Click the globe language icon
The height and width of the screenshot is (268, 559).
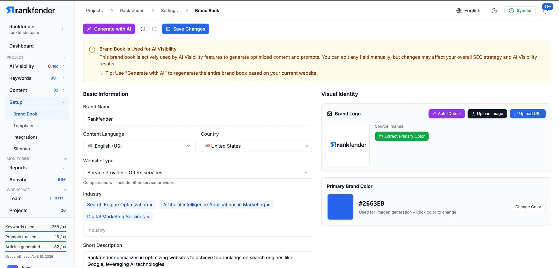(x=459, y=11)
